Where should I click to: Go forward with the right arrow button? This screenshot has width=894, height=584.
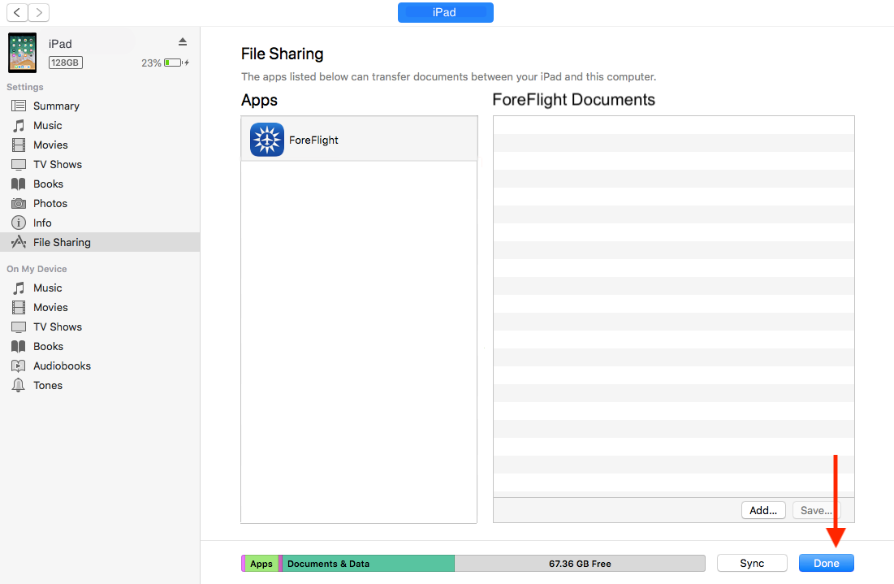pyautogui.click(x=39, y=12)
